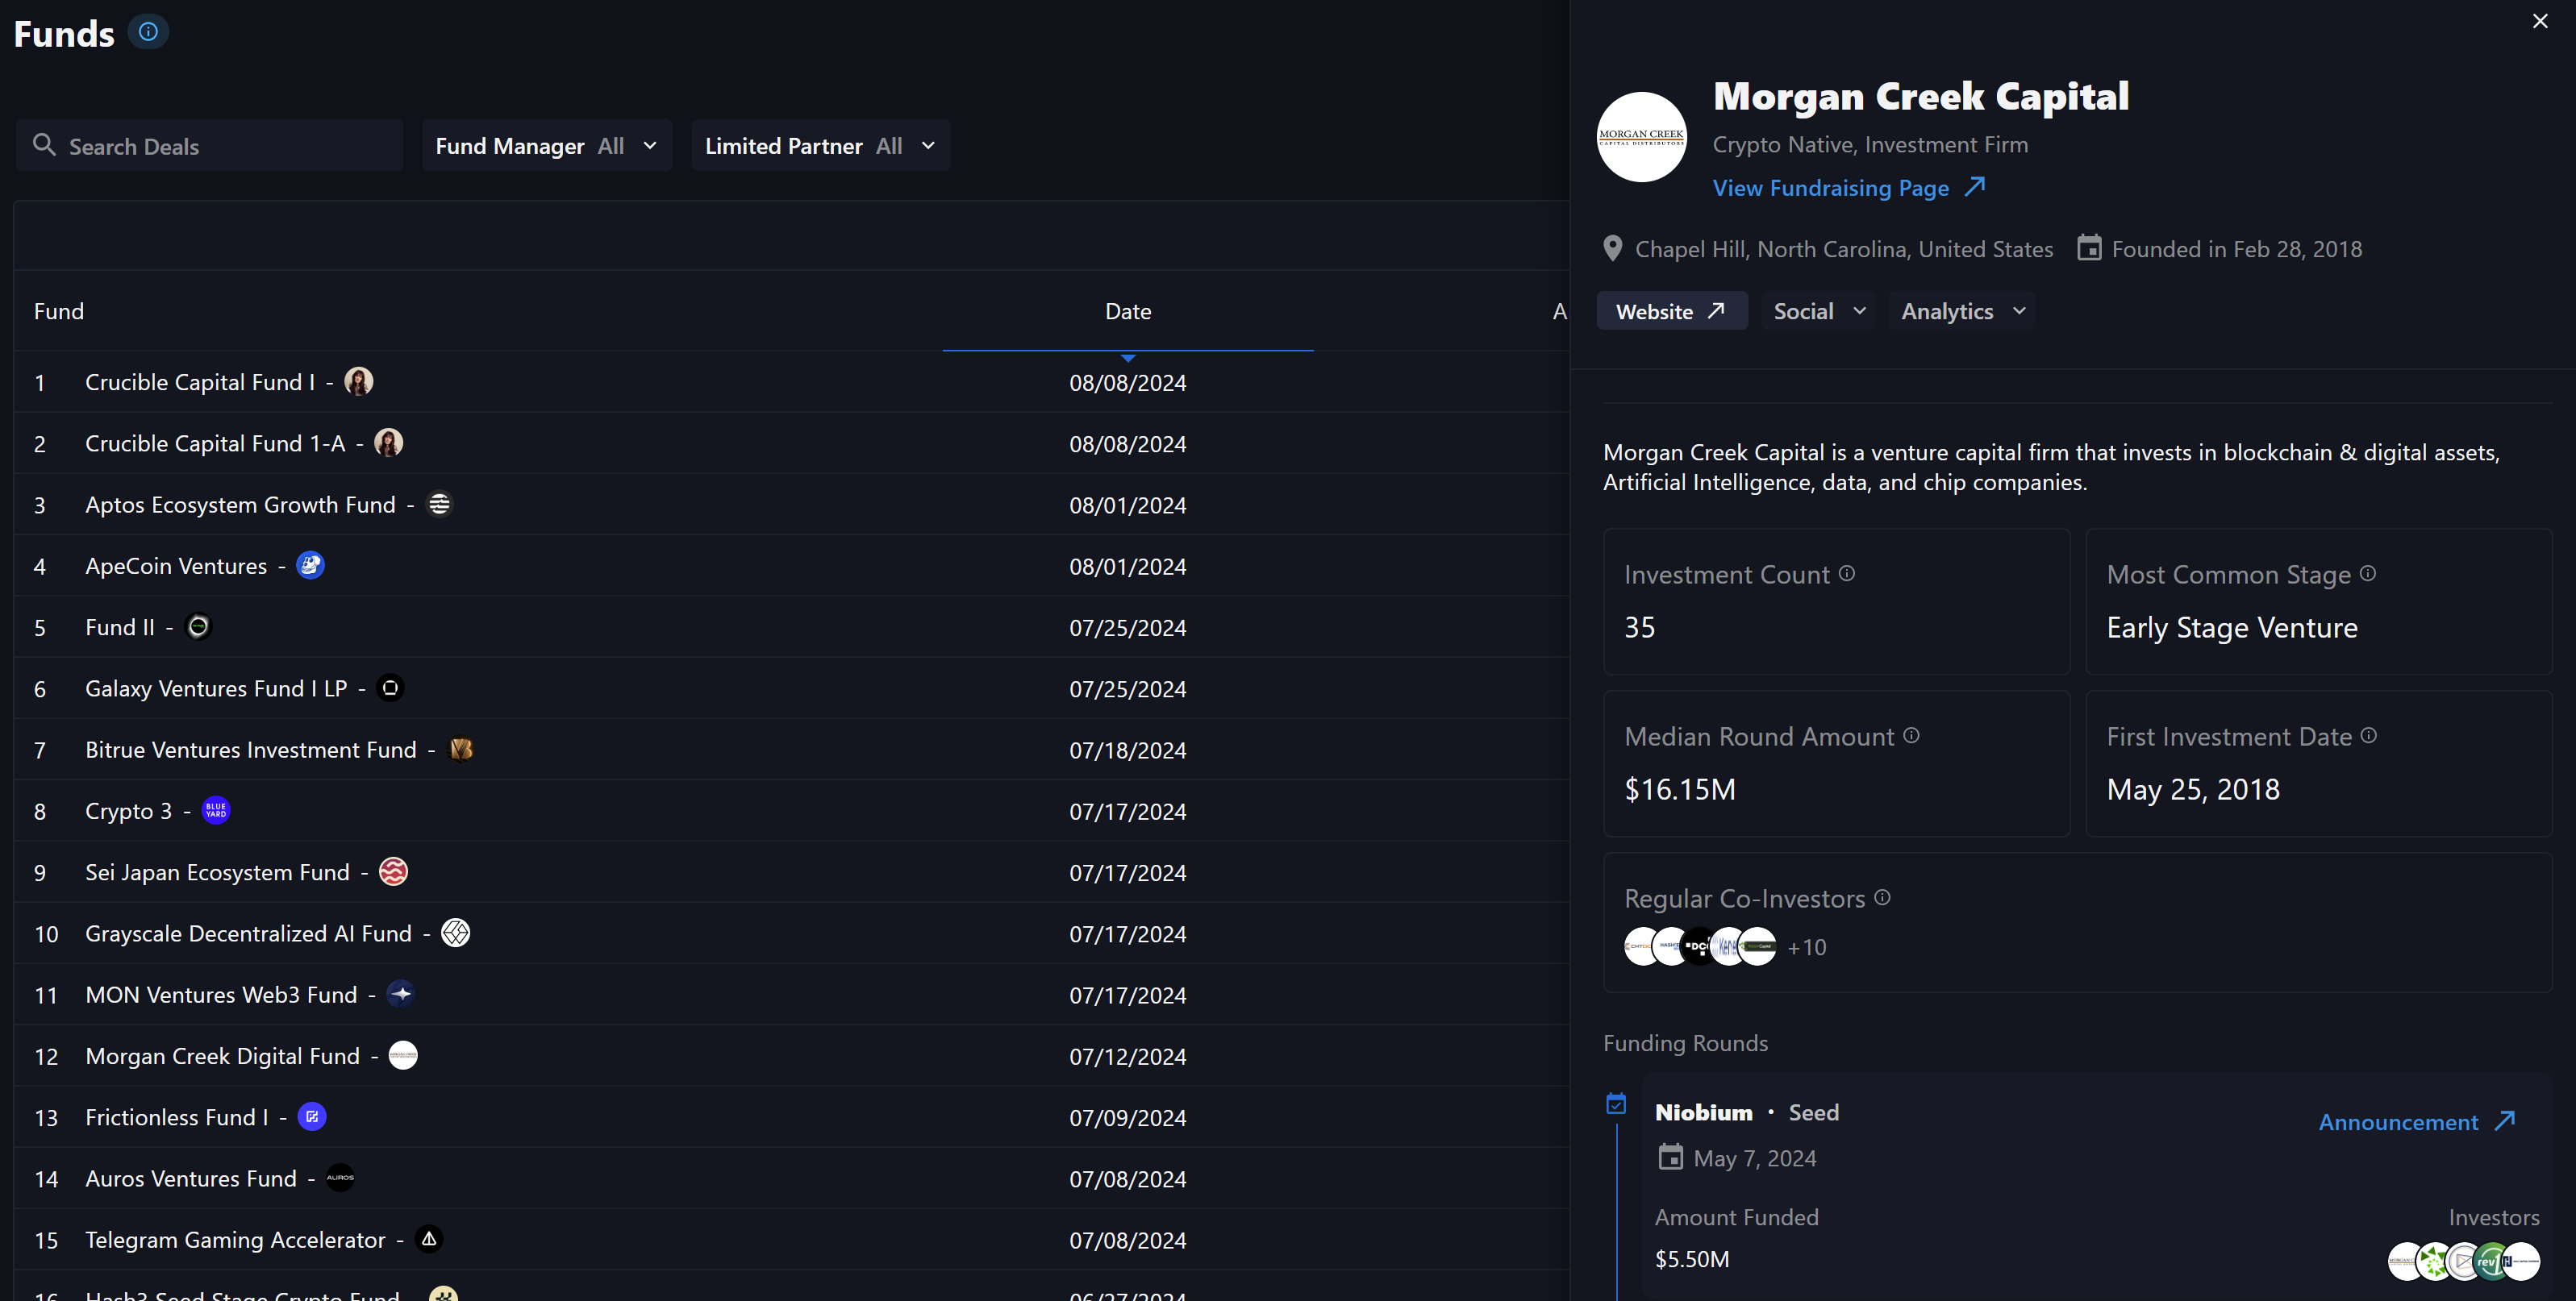Screen dimensions: 2576x1301
Task: Expand the Social dropdown
Action: click(x=1818, y=311)
